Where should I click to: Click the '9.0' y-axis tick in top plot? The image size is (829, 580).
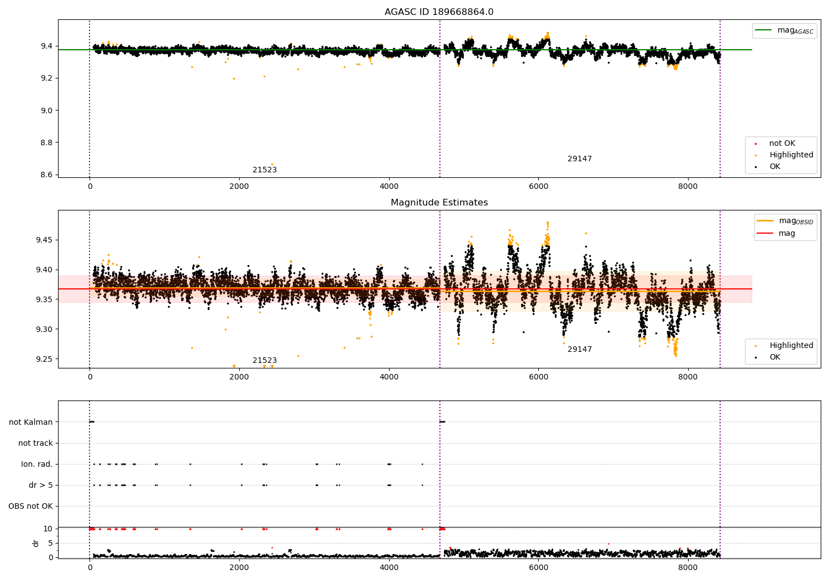click(46, 110)
